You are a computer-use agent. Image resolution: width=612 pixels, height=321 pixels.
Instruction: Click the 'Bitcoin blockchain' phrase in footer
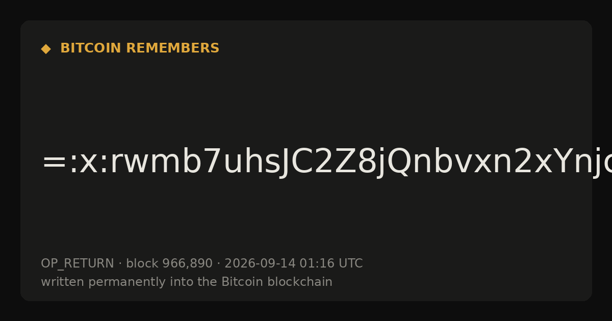[x=277, y=282]
